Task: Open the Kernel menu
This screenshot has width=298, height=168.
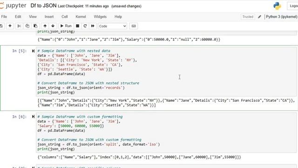Action: pyautogui.click(x=81, y=17)
